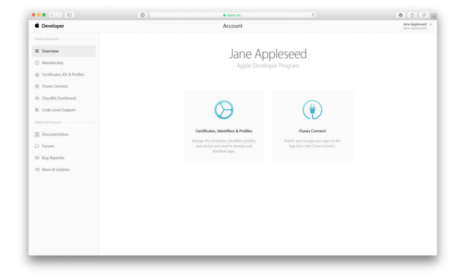Click the Overview list icon
The height and width of the screenshot is (278, 457).
coord(37,51)
